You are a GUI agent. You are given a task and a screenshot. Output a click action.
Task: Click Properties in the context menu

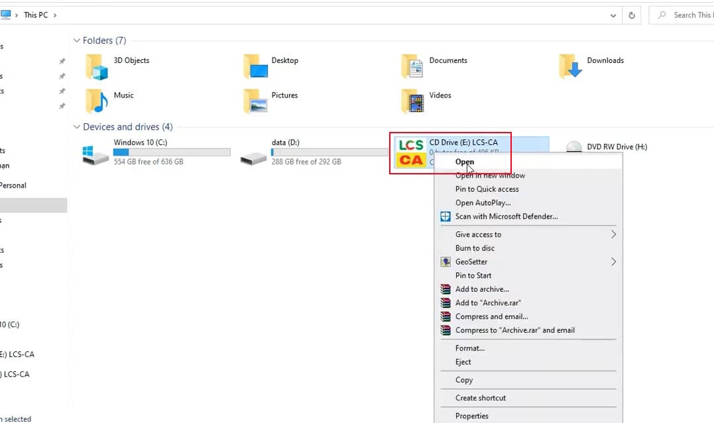tap(471, 416)
